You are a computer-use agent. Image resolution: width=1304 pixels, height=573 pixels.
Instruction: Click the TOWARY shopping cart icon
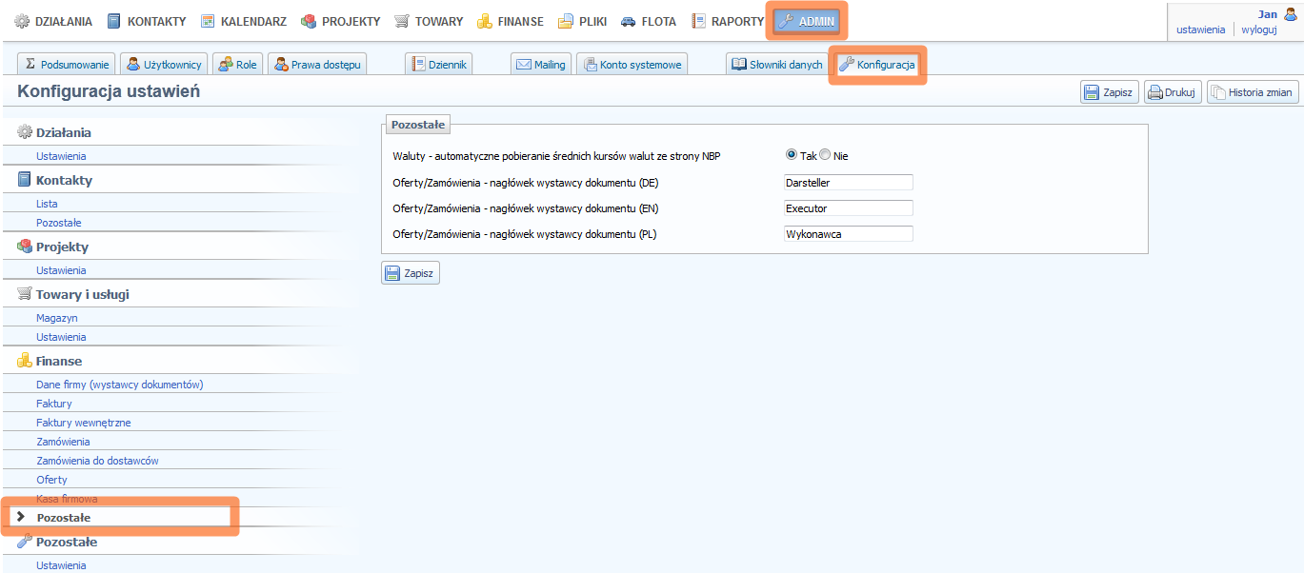(402, 21)
